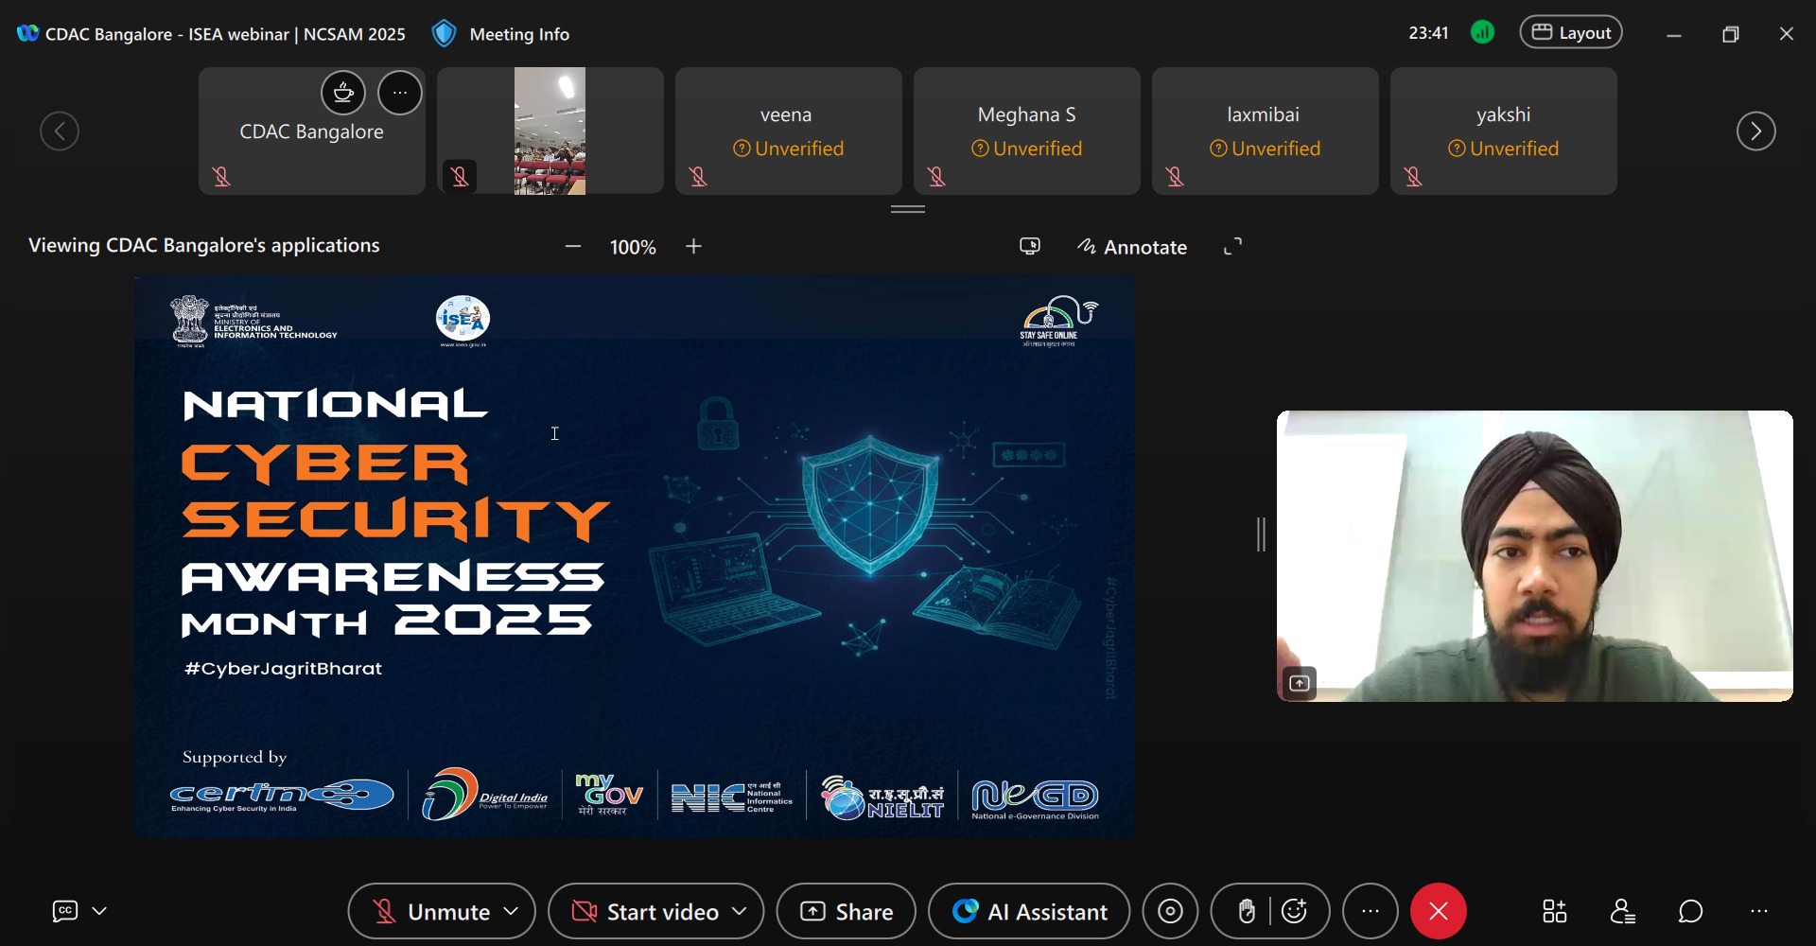Expand video options arrow beside Start video
The height and width of the screenshot is (946, 1816).
[x=741, y=911]
